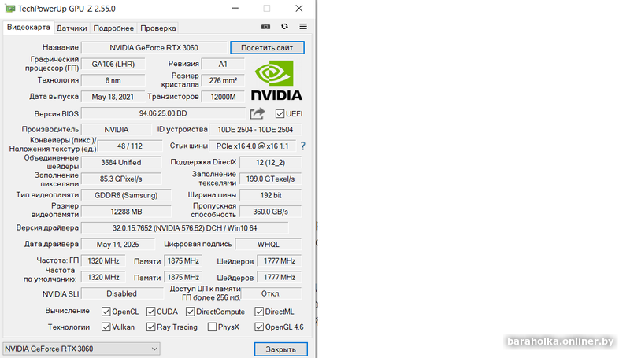630x358 pixels.
Task: Click the 8 nm technology value
Action: tap(113, 81)
